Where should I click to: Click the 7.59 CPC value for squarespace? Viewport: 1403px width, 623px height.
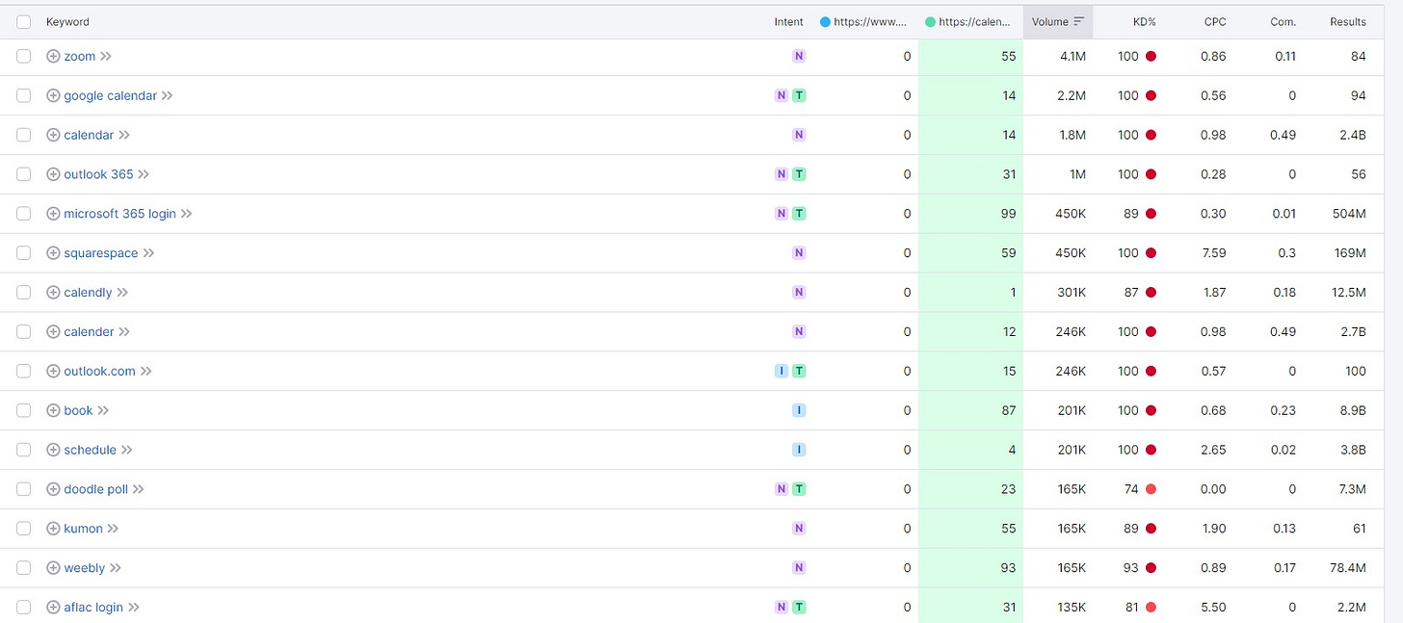tap(1214, 253)
